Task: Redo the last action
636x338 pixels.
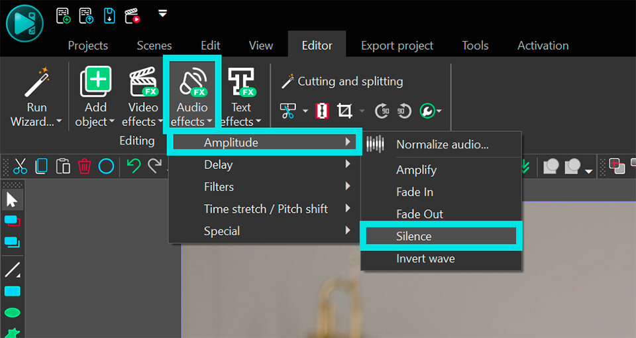Action: point(155,166)
